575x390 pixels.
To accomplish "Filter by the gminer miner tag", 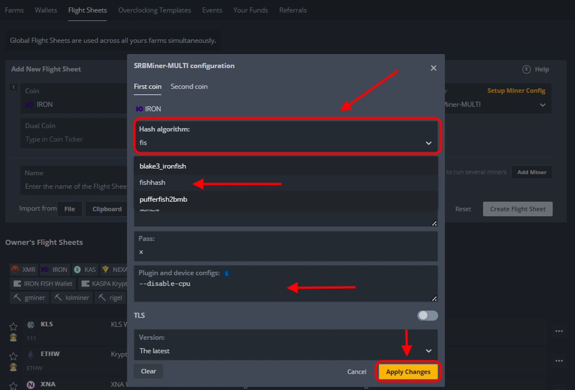I will 29,298.
